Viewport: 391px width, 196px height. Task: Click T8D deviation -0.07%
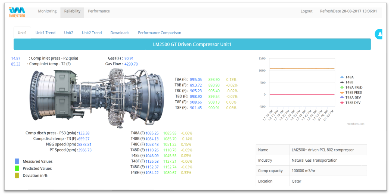pos(232,97)
